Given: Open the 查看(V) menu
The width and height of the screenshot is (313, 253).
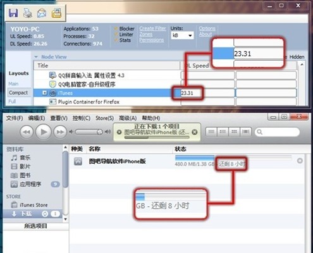Looking at the screenshot, I should (x=59, y=118).
